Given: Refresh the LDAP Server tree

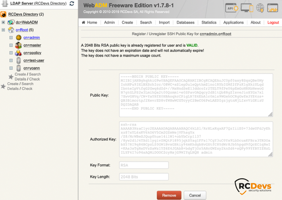Looking at the screenshot, I should pyautogui.click(x=72, y=4).
